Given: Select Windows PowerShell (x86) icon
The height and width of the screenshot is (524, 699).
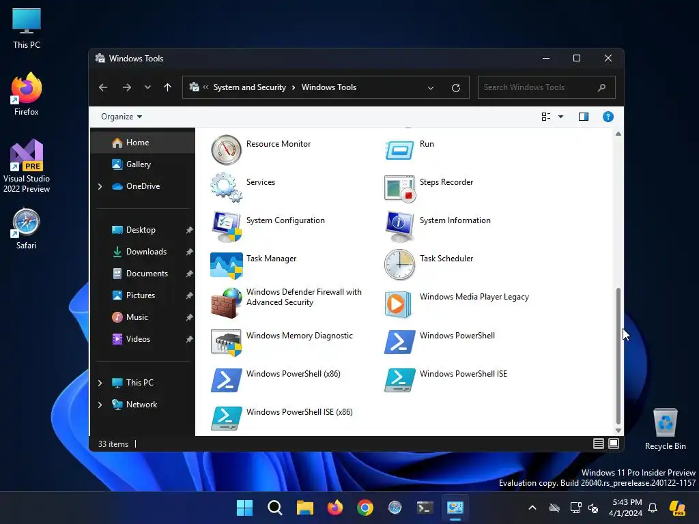Looking at the screenshot, I should [x=226, y=380].
